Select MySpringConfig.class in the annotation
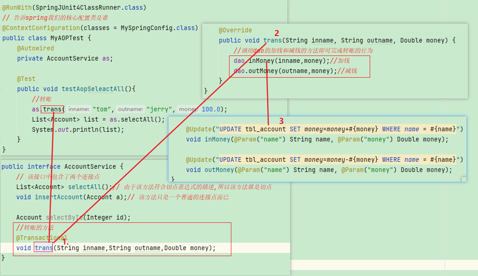The image size is (478, 276). [158, 28]
